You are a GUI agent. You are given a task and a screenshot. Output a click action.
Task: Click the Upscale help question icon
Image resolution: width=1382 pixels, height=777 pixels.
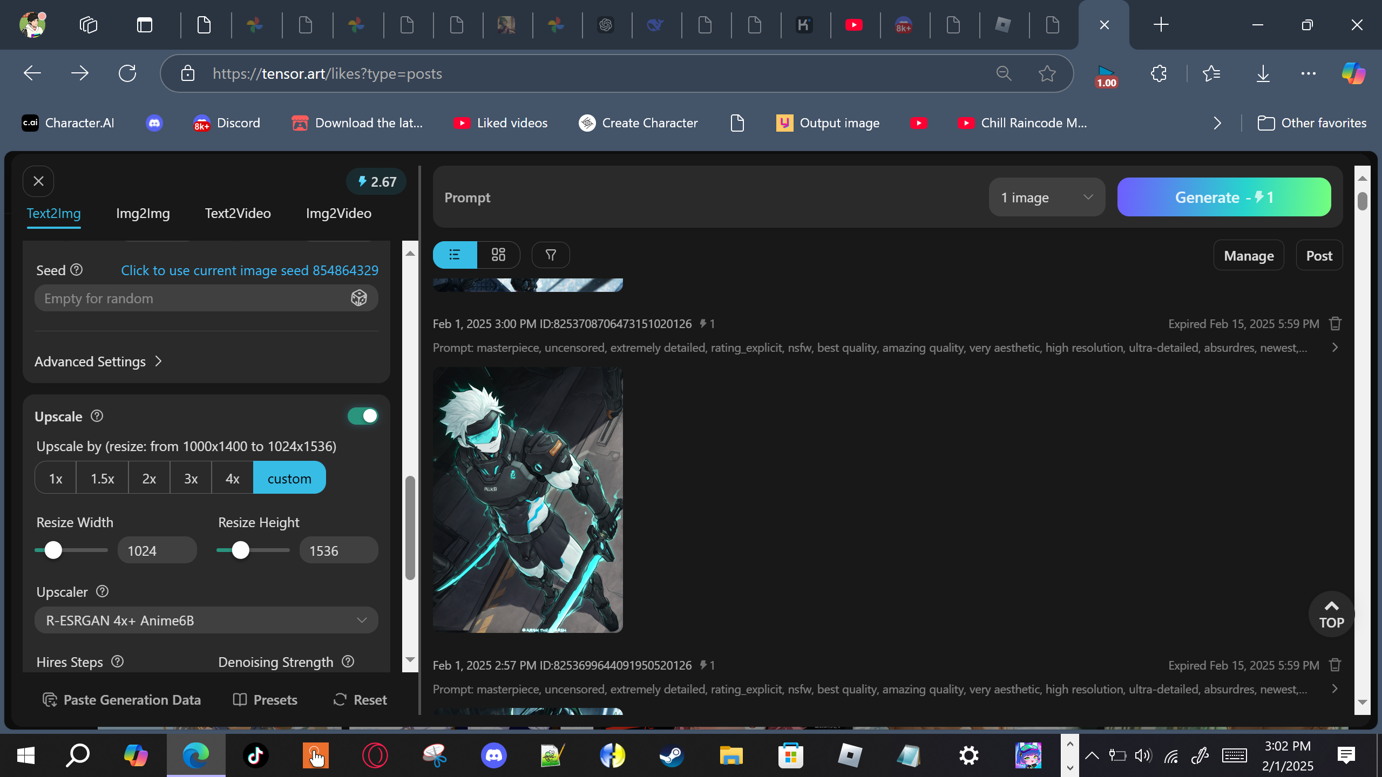(x=97, y=416)
